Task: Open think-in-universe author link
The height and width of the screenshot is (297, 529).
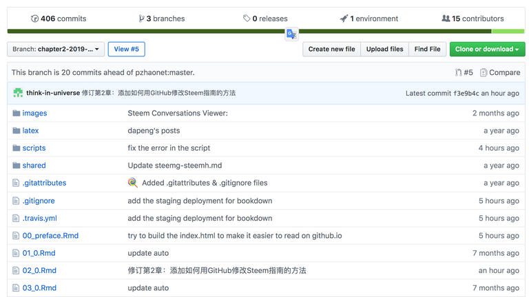Action: pyautogui.click(x=53, y=93)
